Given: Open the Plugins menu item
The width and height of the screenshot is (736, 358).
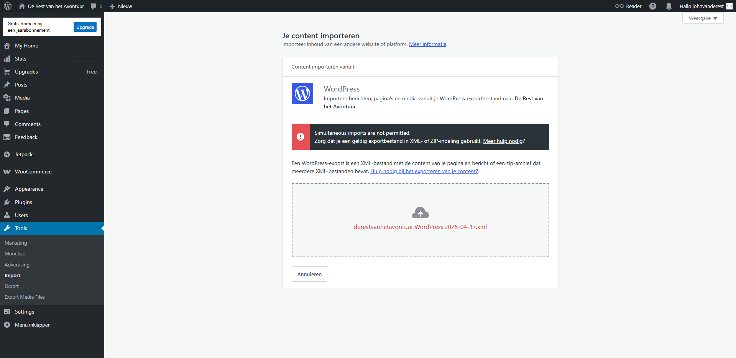Looking at the screenshot, I should pyautogui.click(x=23, y=202).
